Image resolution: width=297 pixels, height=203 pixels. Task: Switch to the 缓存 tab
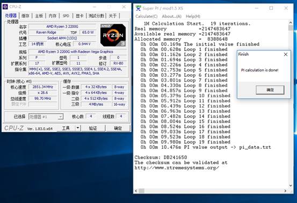(25, 16)
